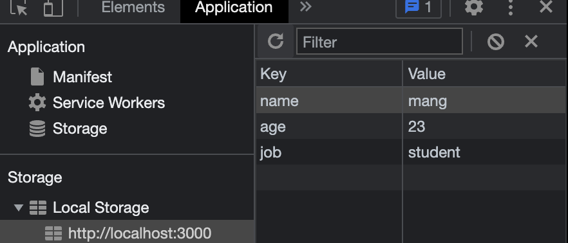Viewport: 568px width, 243px height.
Task: Select the Local Storage tree item
Action: 100,208
